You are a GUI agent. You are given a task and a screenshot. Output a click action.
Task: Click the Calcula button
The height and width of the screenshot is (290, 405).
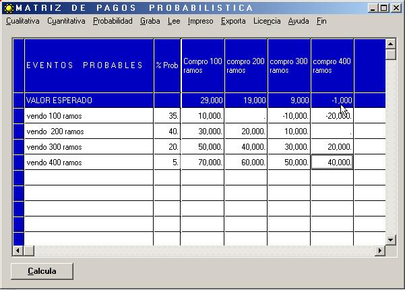coord(42,271)
